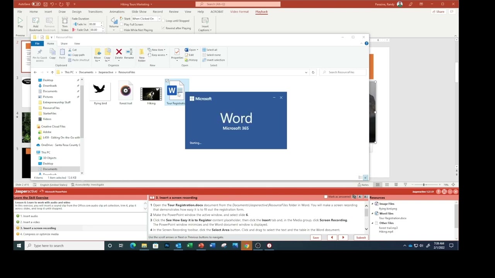Click the Fade In duration field
The height and width of the screenshot is (278, 495).
click(x=94, y=24)
